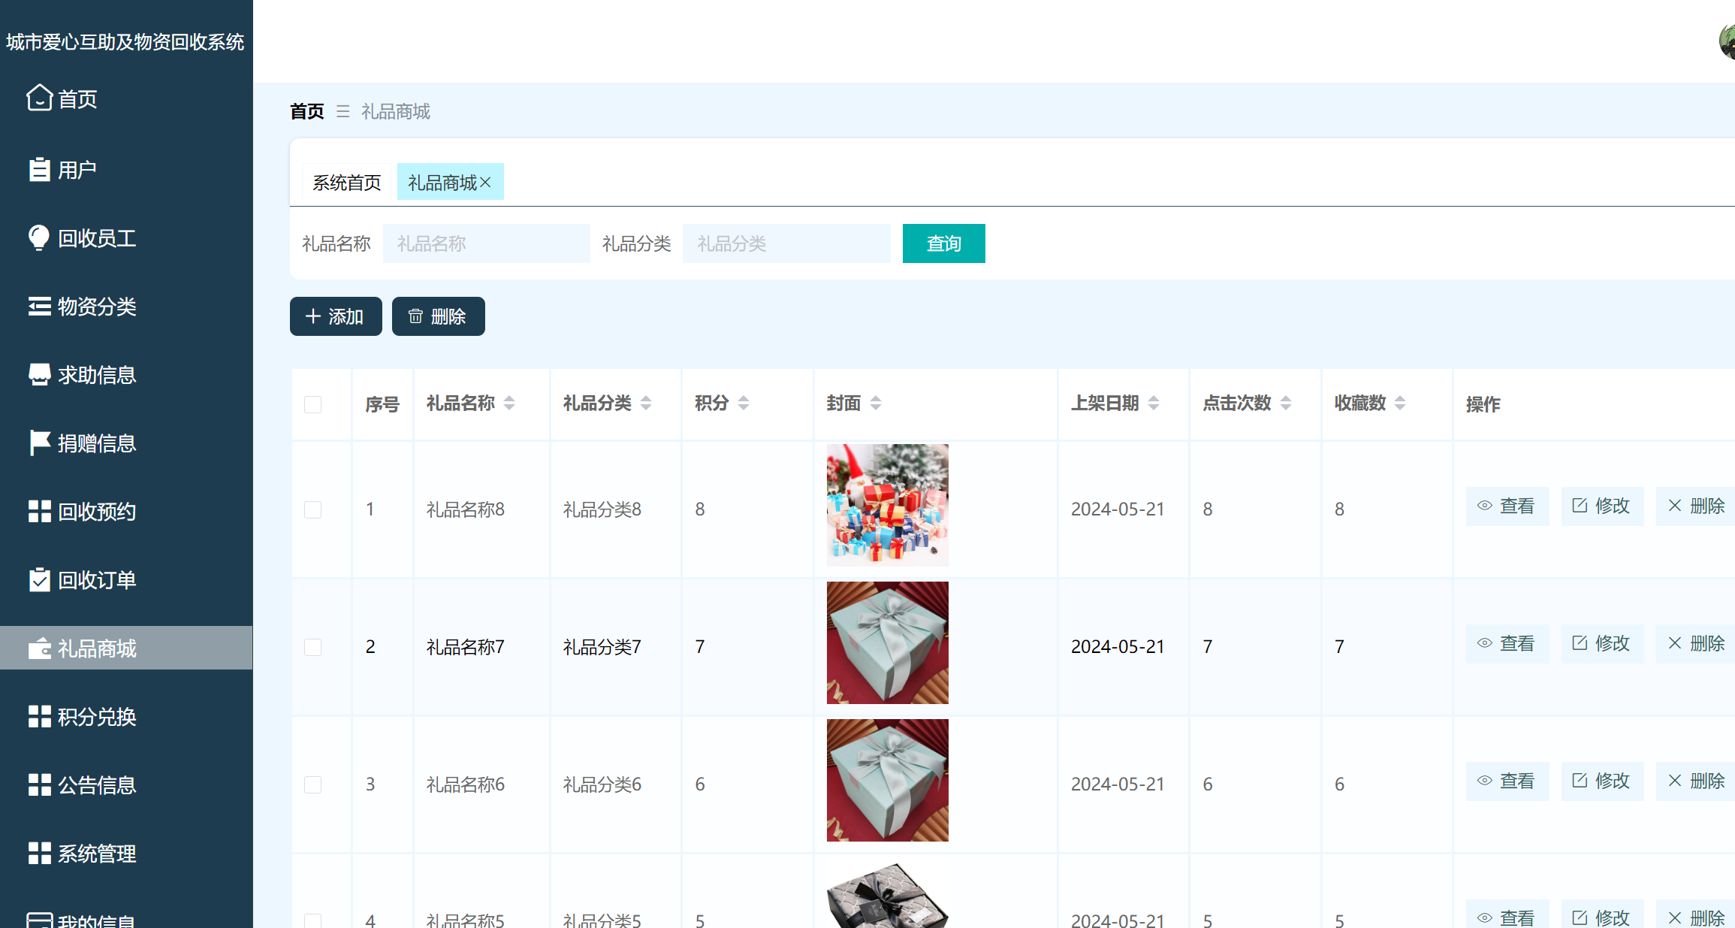This screenshot has height=928, width=1735.
Task: Click inside the 礼品名称 search field
Action: tap(485, 243)
